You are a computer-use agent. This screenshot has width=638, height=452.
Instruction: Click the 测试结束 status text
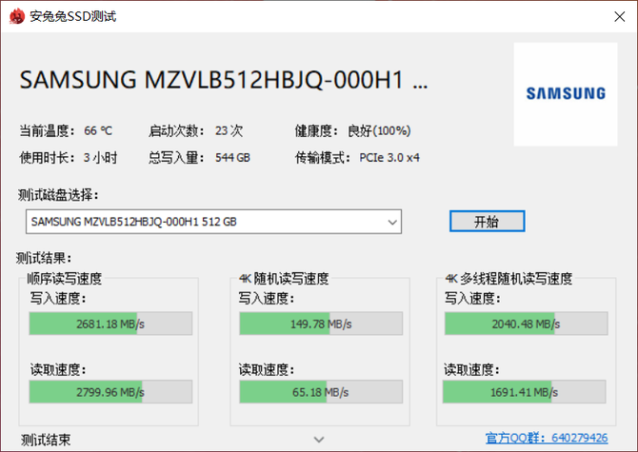pos(46,439)
